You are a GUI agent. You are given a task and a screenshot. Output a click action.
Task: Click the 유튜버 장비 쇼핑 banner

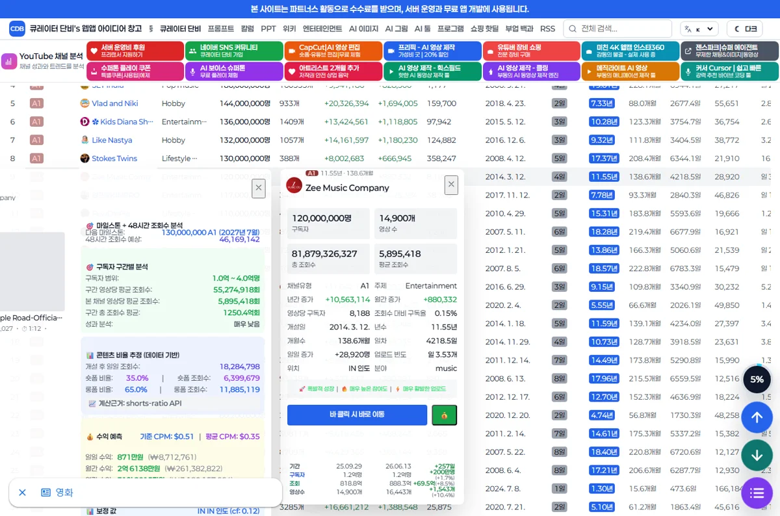click(531, 51)
